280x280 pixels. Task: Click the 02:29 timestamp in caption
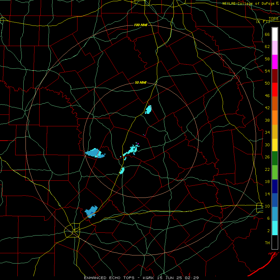tap(191, 278)
